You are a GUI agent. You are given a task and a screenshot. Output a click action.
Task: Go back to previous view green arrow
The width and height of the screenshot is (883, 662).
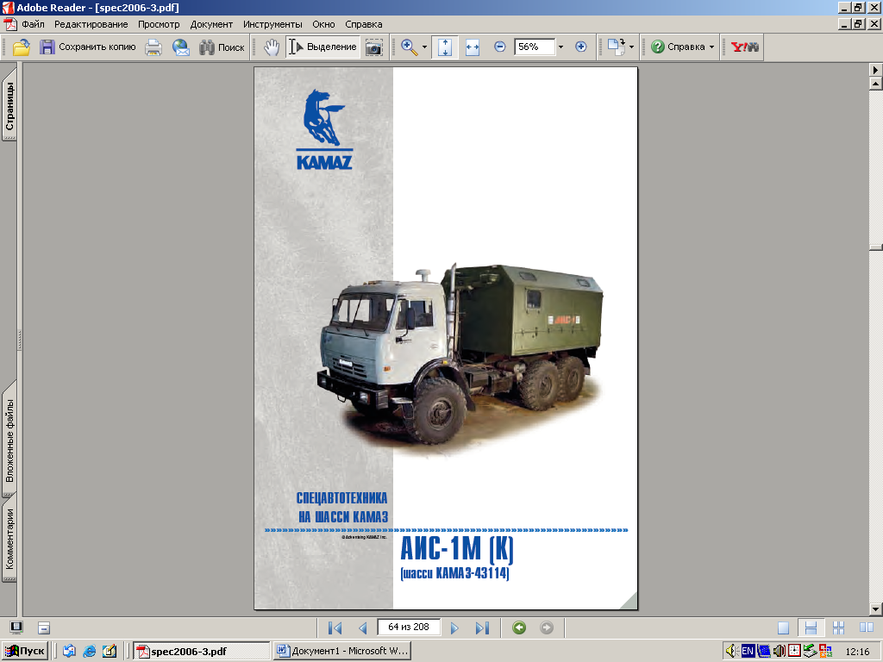(x=519, y=628)
